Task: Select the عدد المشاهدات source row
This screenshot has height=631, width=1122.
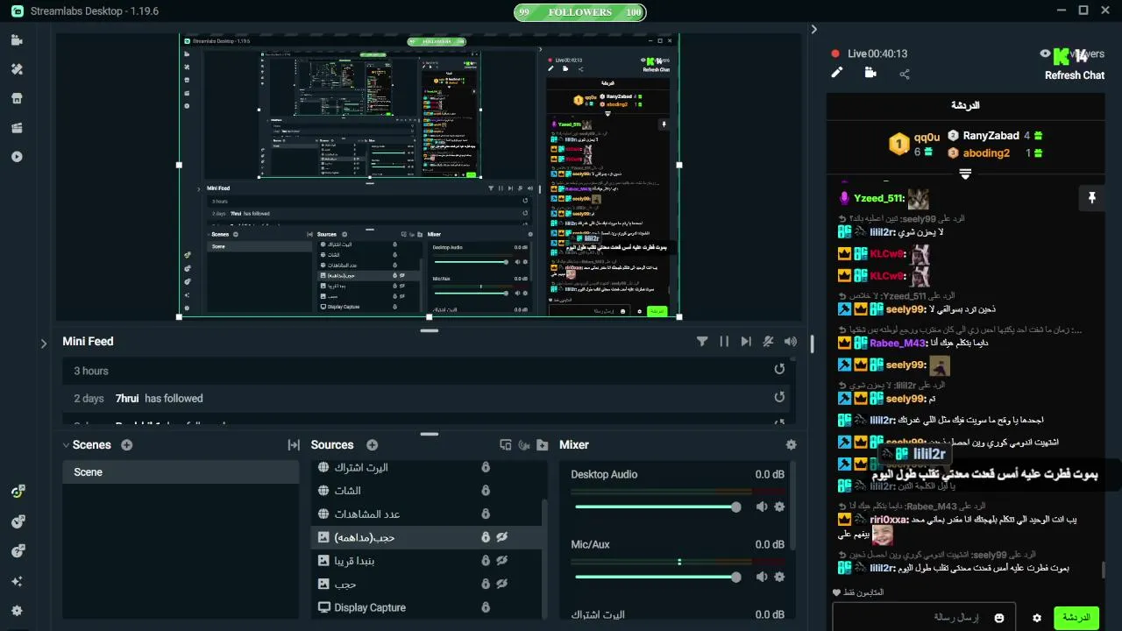Action: tap(426, 514)
